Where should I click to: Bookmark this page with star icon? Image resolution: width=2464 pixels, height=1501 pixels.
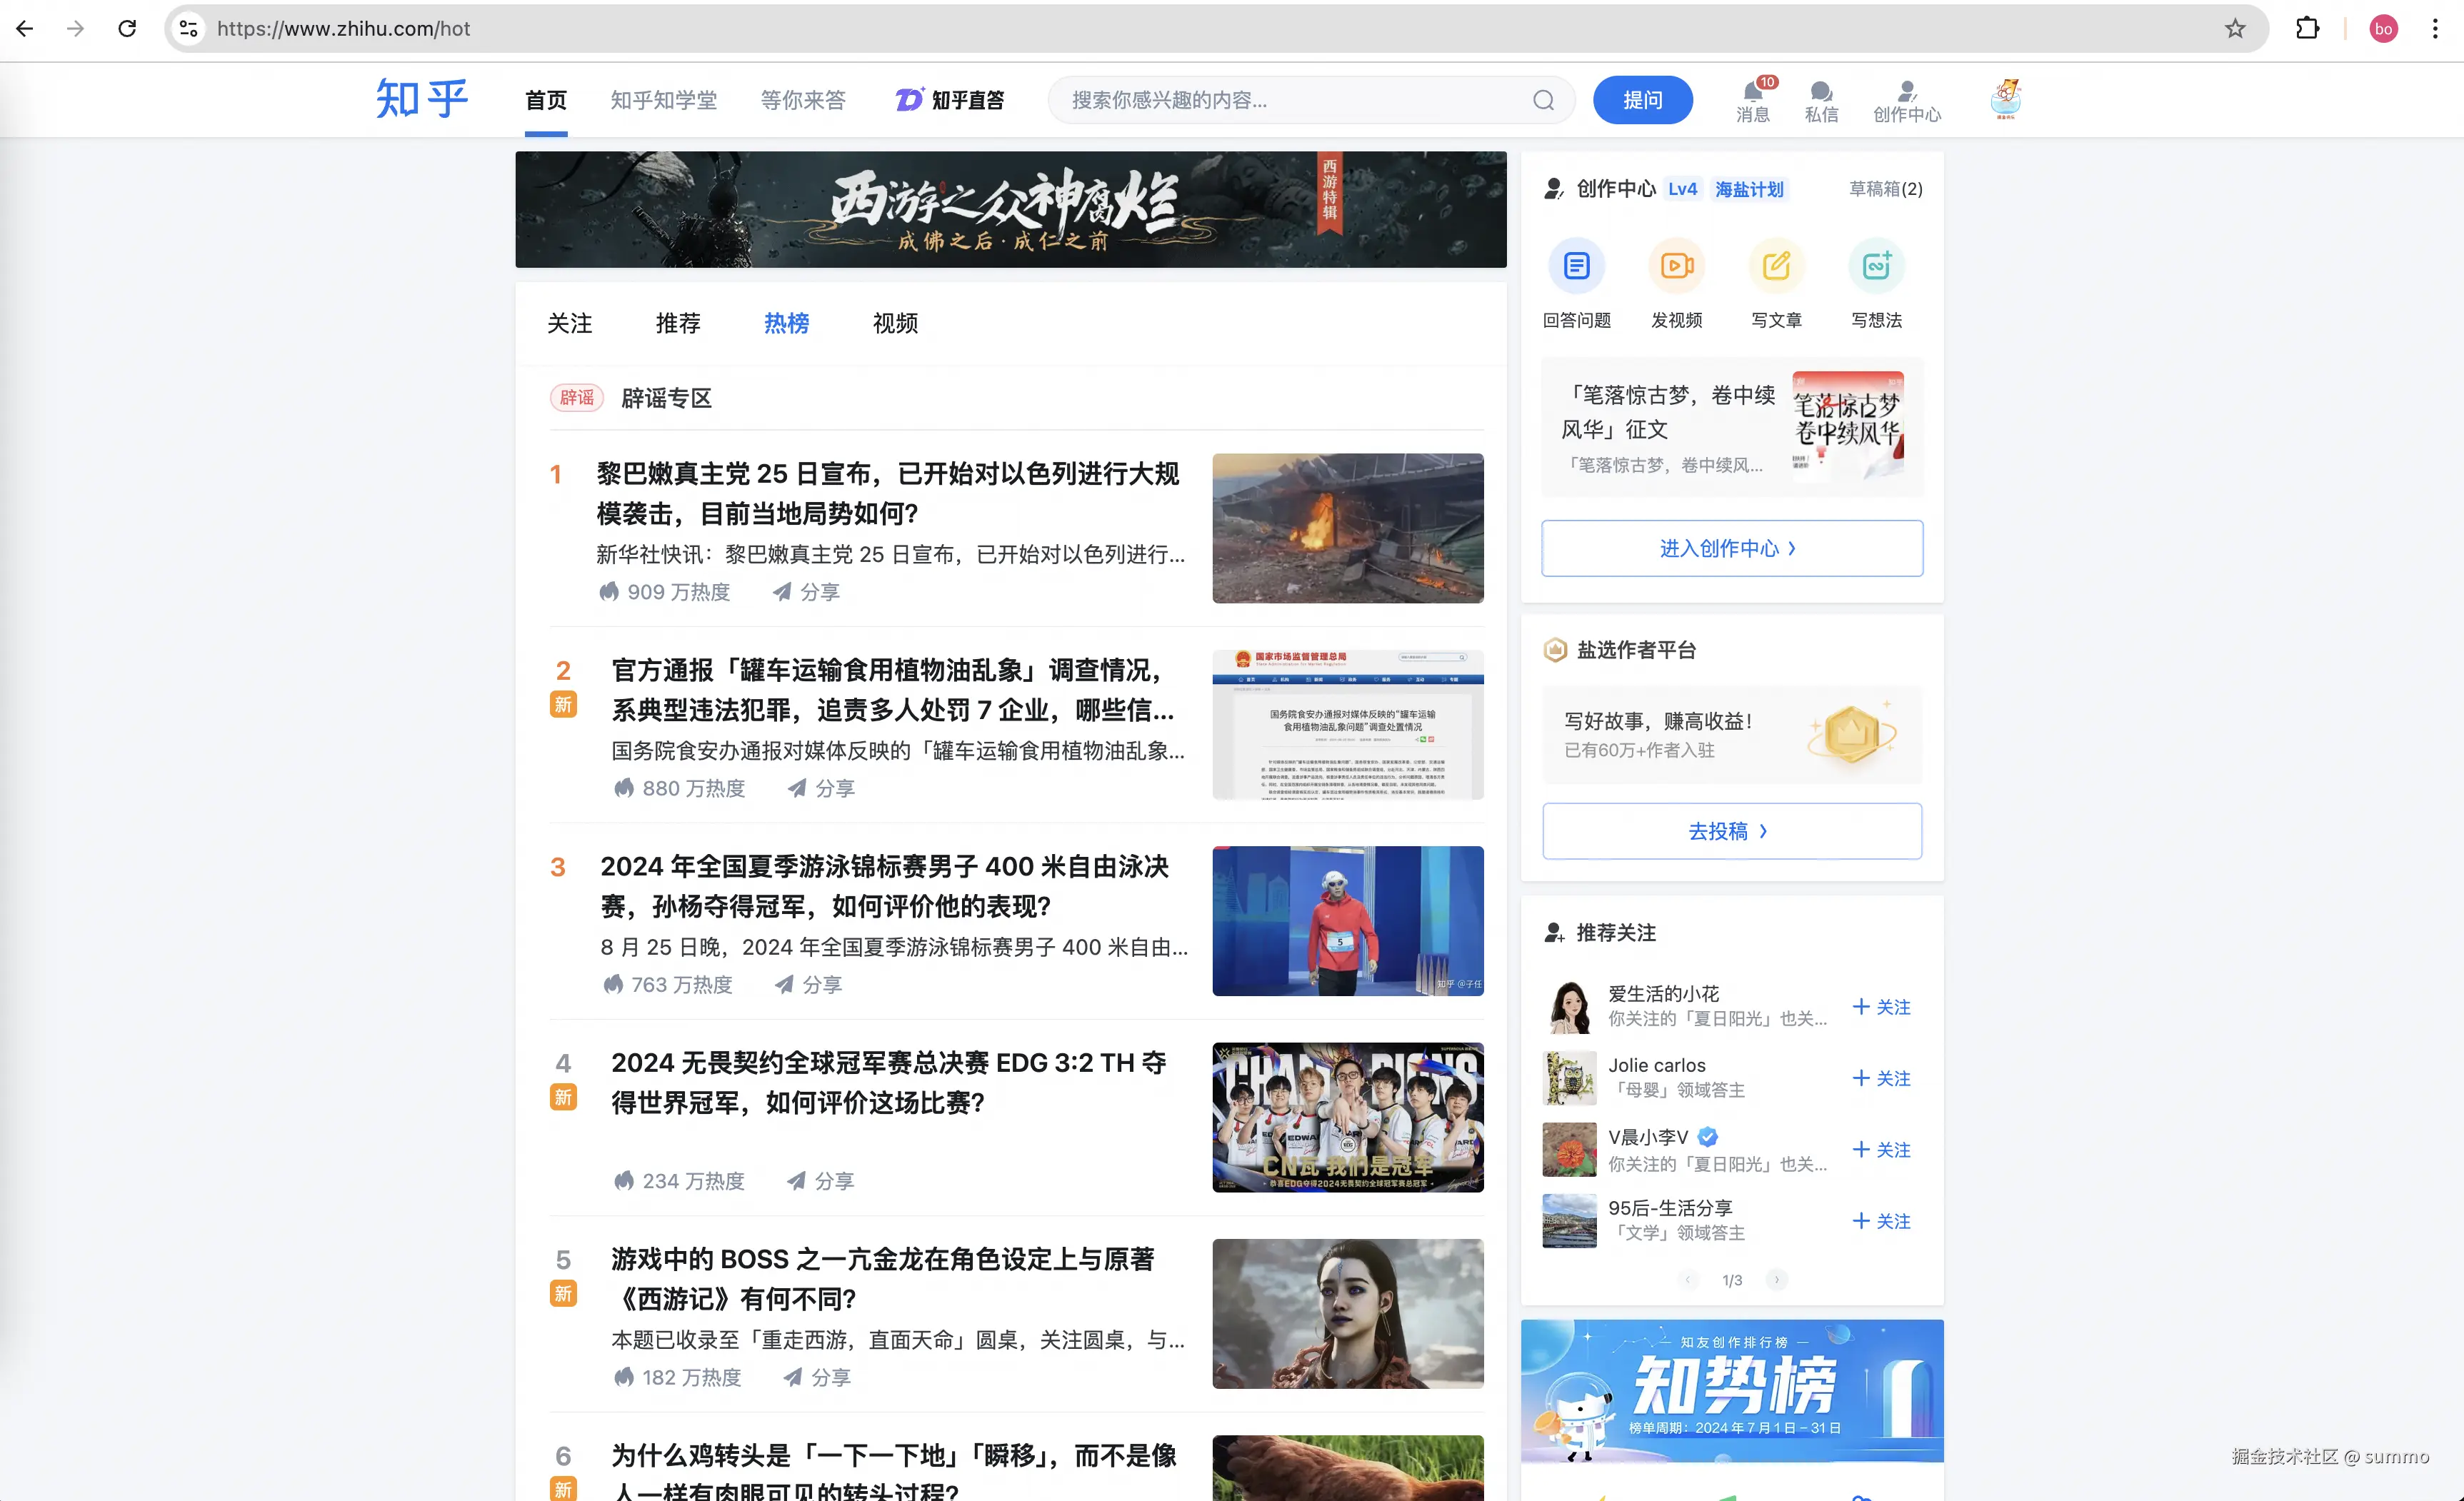tap(2234, 29)
